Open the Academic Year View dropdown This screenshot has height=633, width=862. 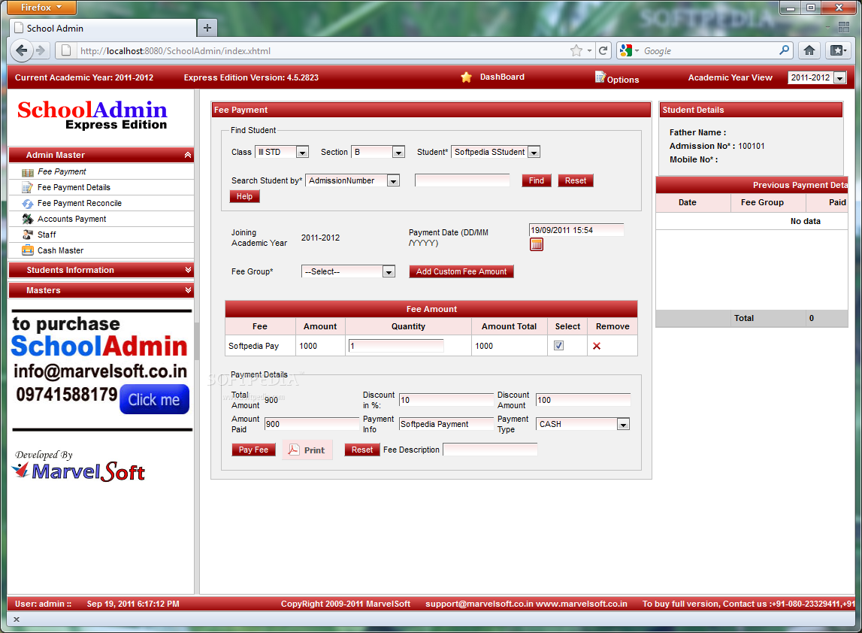coord(840,78)
